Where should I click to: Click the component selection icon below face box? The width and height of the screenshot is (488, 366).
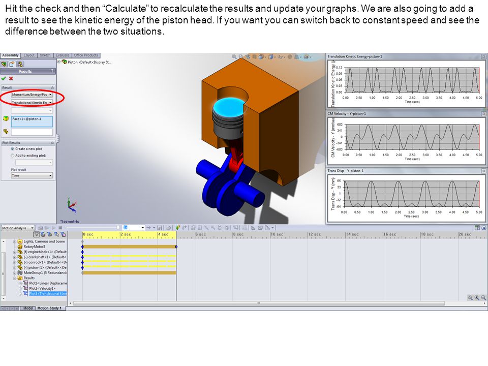6,131
